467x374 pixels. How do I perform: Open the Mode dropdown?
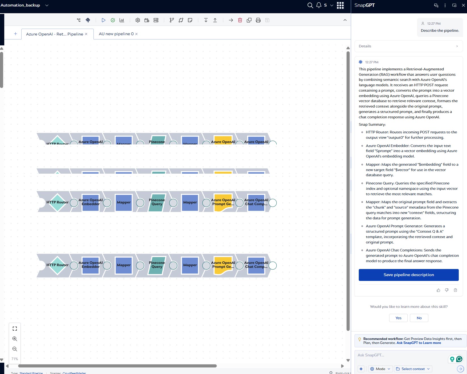click(x=380, y=369)
